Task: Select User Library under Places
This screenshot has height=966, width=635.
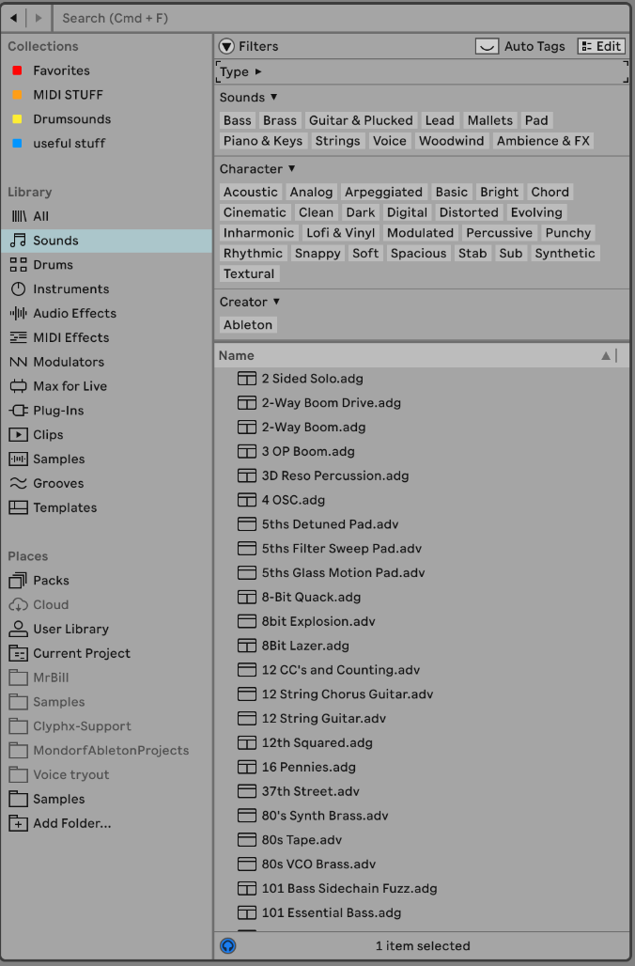Action: pos(70,629)
